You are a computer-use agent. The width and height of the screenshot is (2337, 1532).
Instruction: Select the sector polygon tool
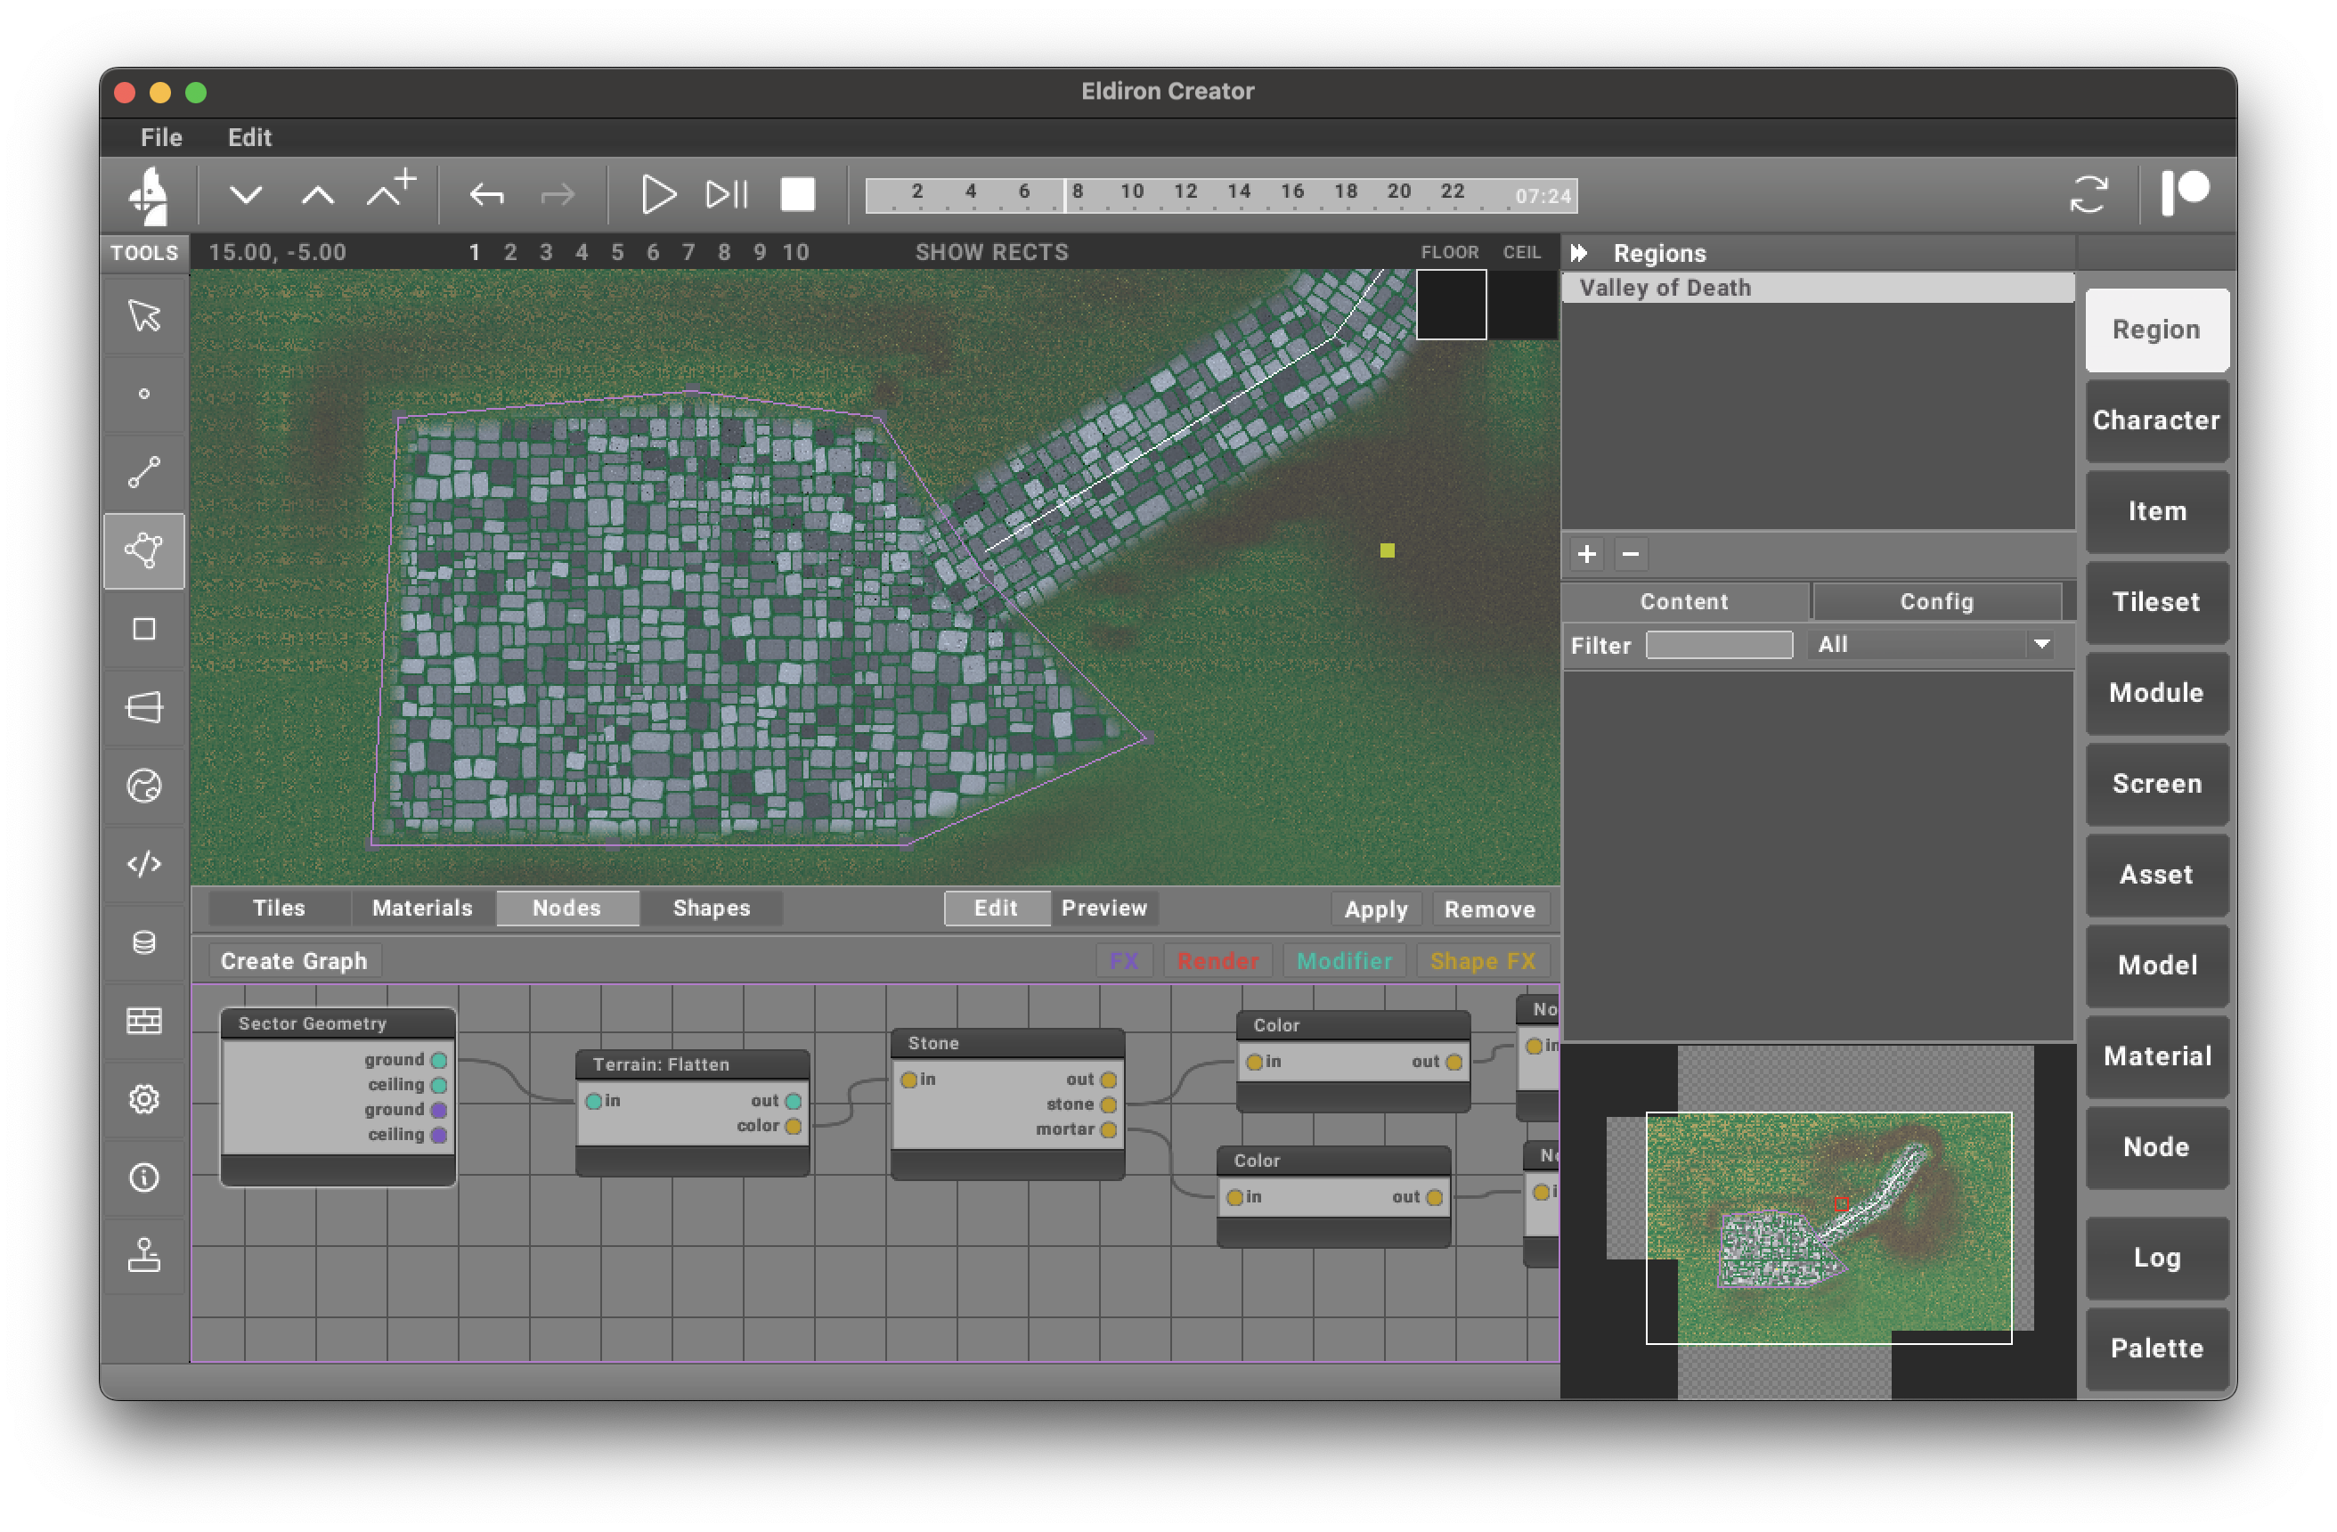(x=144, y=551)
